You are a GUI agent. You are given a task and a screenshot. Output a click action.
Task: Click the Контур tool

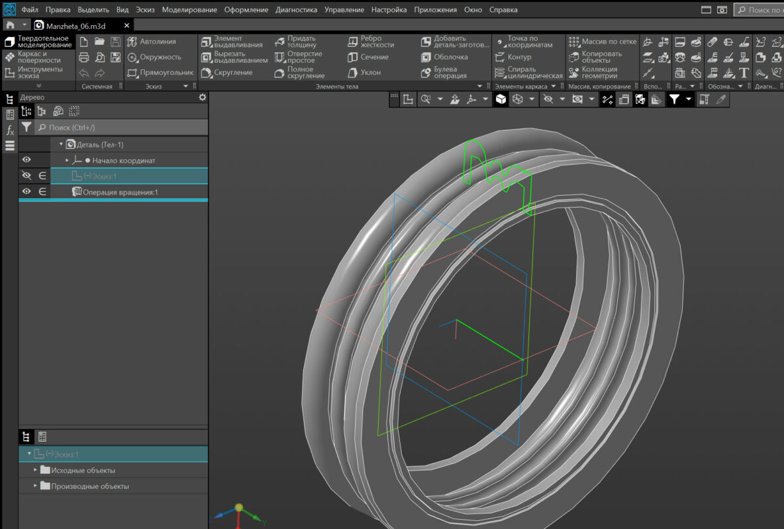[x=513, y=57]
